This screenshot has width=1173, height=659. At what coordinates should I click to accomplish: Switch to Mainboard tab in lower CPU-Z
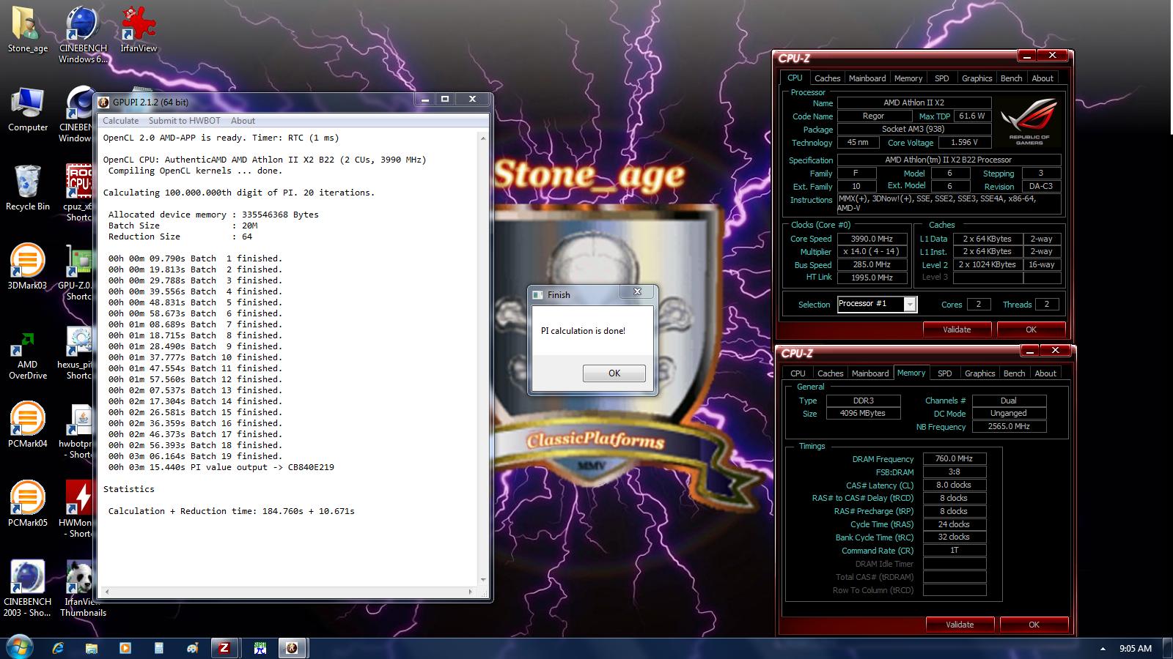click(870, 373)
